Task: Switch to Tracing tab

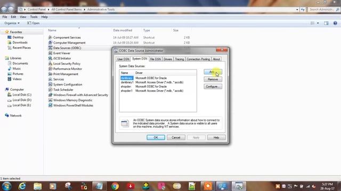Action: (180, 59)
